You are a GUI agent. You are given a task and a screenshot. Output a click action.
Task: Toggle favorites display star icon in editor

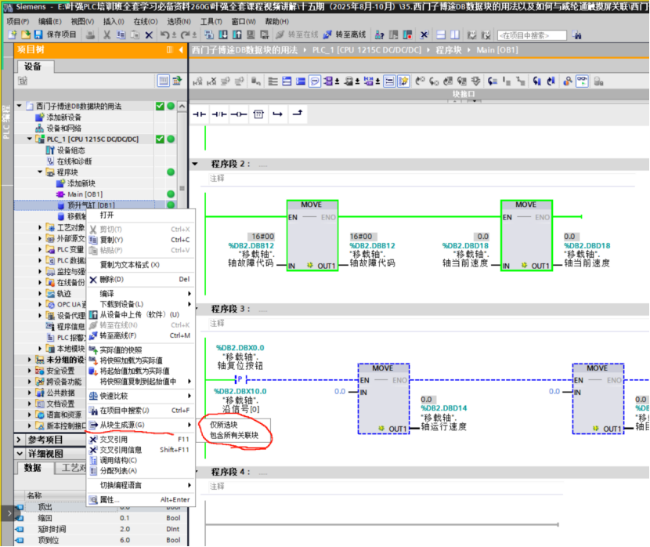(403, 82)
